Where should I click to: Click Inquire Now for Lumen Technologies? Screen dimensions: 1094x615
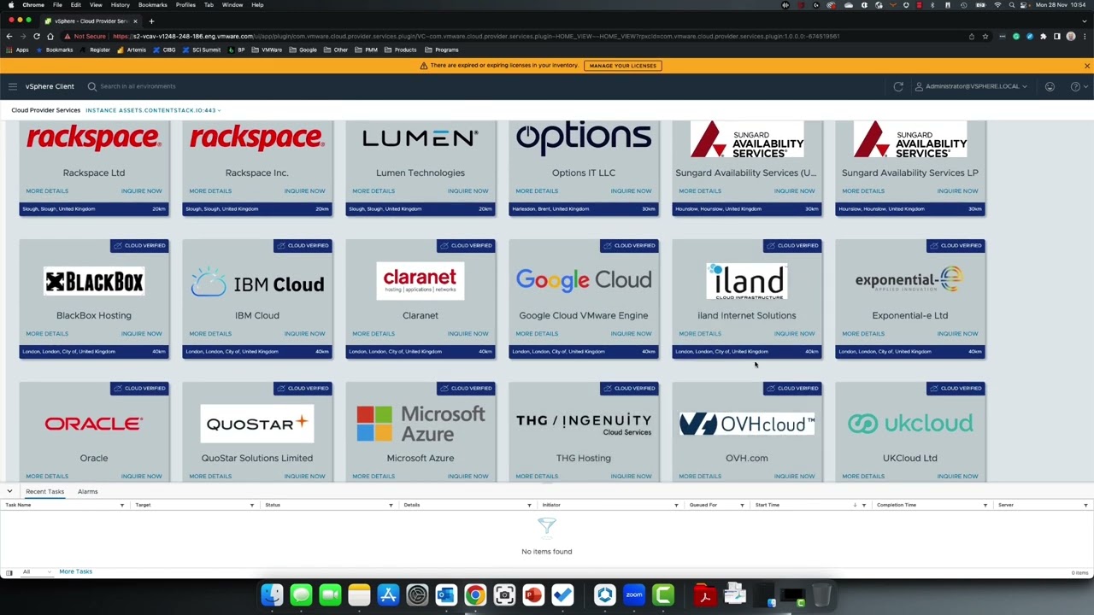click(x=468, y=190)
